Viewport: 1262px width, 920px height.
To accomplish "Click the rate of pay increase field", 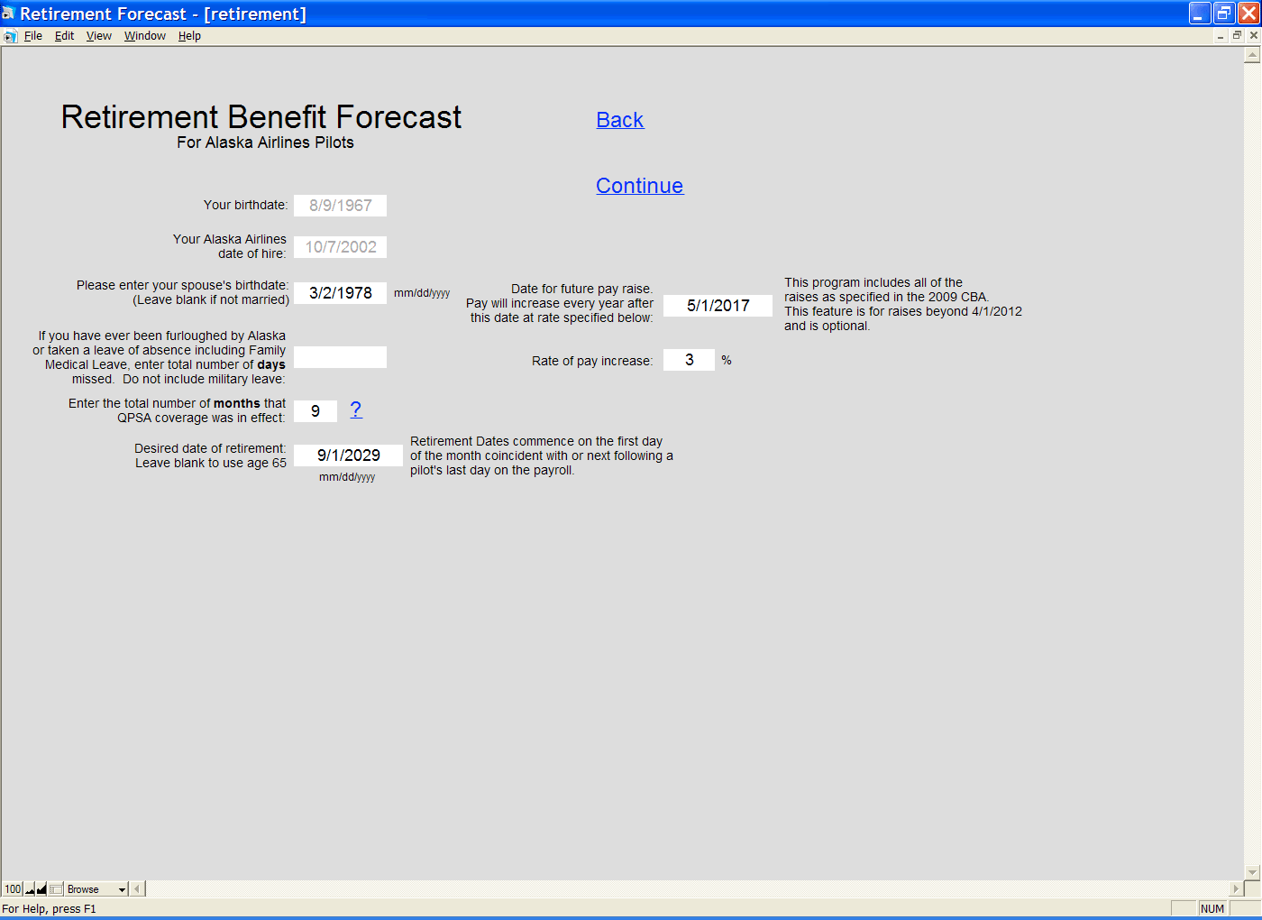I will (x=690, y=360).
